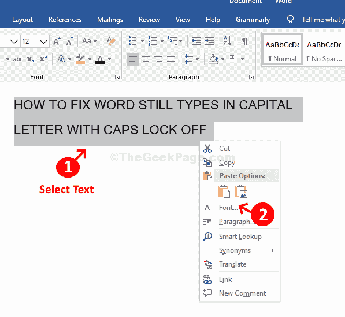Apply red font color button
Viewport: 345px width, 317px height.
click(100, 59)
